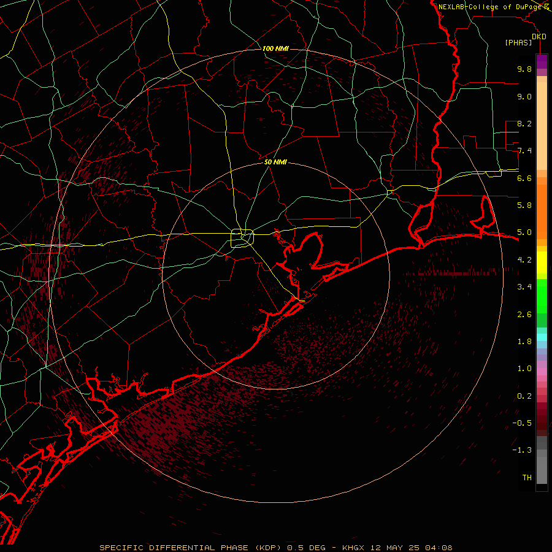Viewport: 552px width, 552px height.
Task: Click the 7.4 value on color scale
Action: pyautogui.click(x=524, y=151)
